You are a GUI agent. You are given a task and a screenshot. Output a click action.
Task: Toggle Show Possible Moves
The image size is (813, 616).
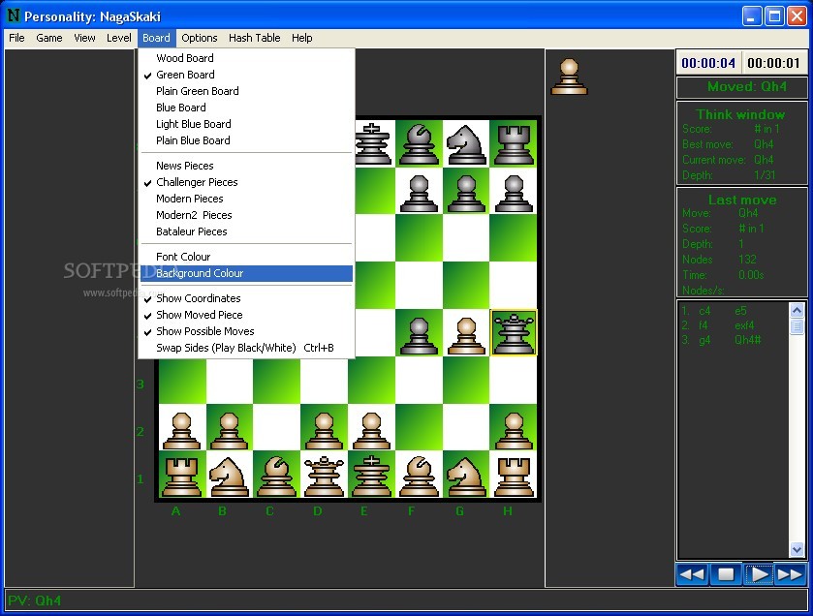click(x=247, y=331)
